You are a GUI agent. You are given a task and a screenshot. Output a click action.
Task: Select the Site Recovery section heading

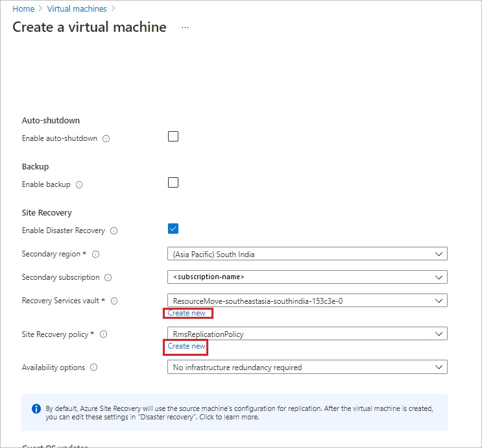47,212
